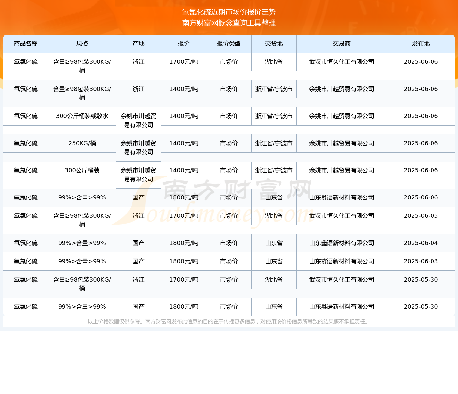Image resolution: width=458 pixels, height=394 pixels.
Task: Click 浙江省/宁波市 in the 300公斤桶装 row
Action: coord(274,170)
